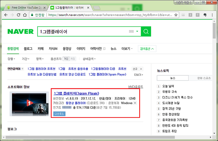The width and height of the screenshot is (218, 141).
Task: Click the NAVER logo
Action: pyautogui.click(x=21, y=31)
